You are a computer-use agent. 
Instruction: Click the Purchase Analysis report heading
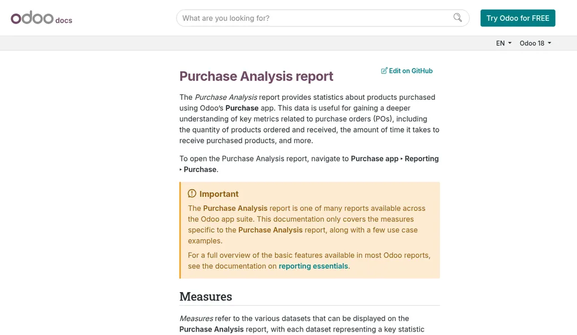256,76
